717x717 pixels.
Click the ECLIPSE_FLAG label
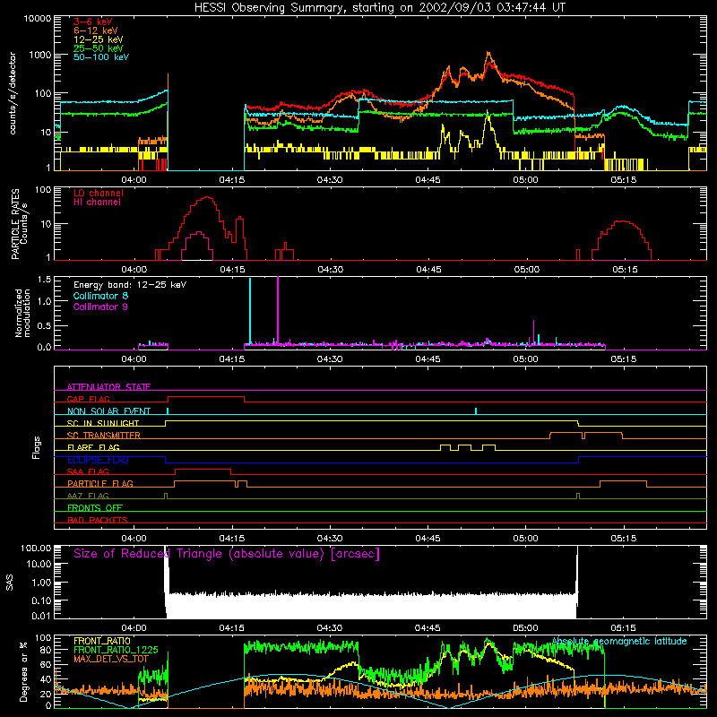[98, 460]
